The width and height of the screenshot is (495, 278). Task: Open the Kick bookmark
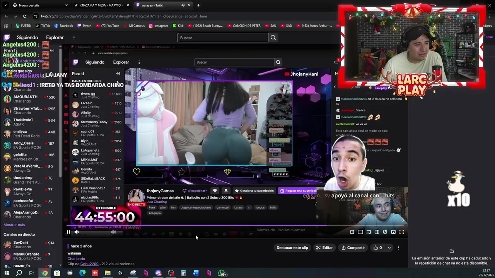tap(178, 26)
